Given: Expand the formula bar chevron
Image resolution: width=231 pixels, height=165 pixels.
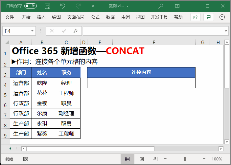Looking at the screenshot, I should 226,31.
